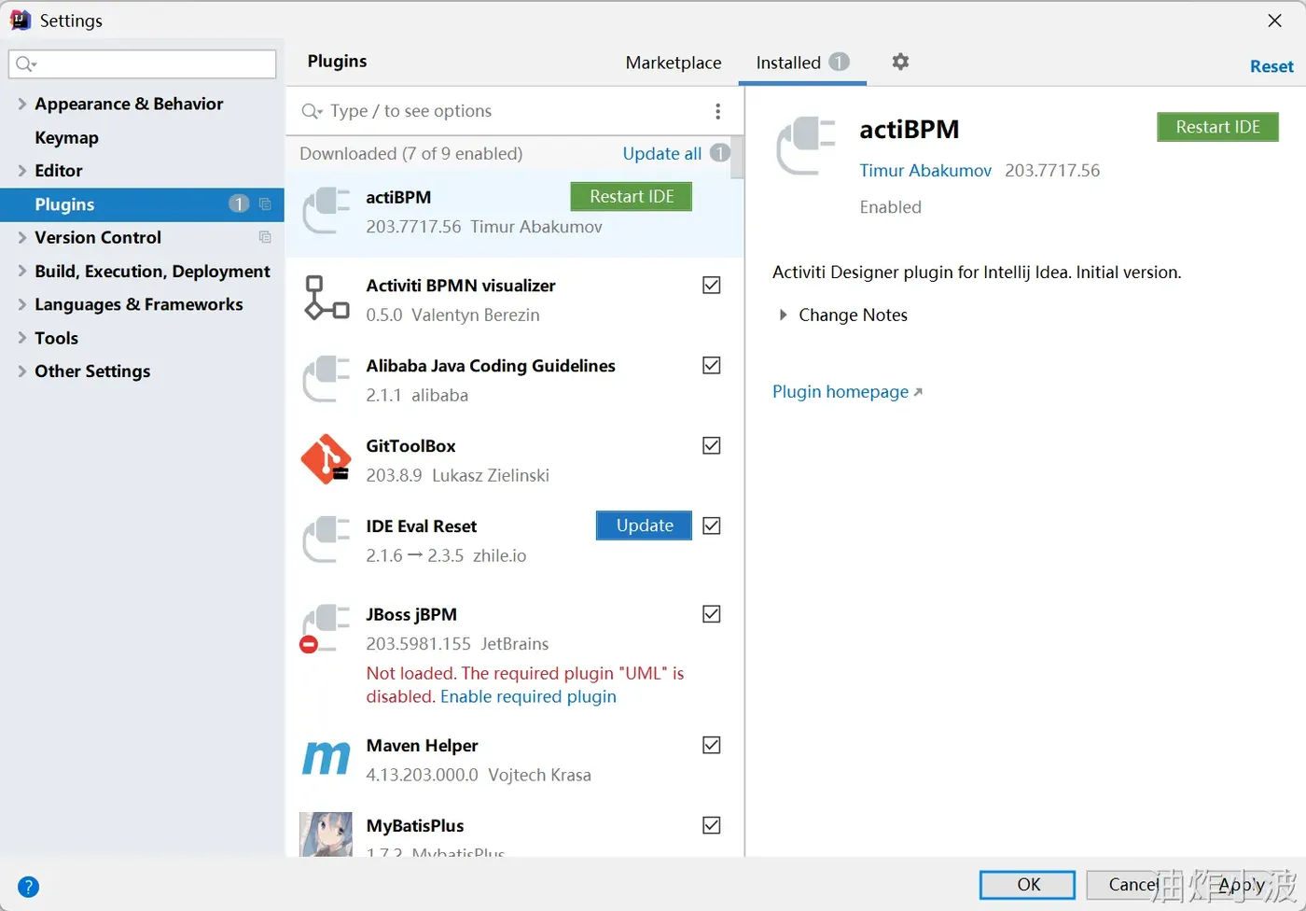Switch to the Marketplace tab
Screen dimensions: 1306x911
[x=674, y=63]
